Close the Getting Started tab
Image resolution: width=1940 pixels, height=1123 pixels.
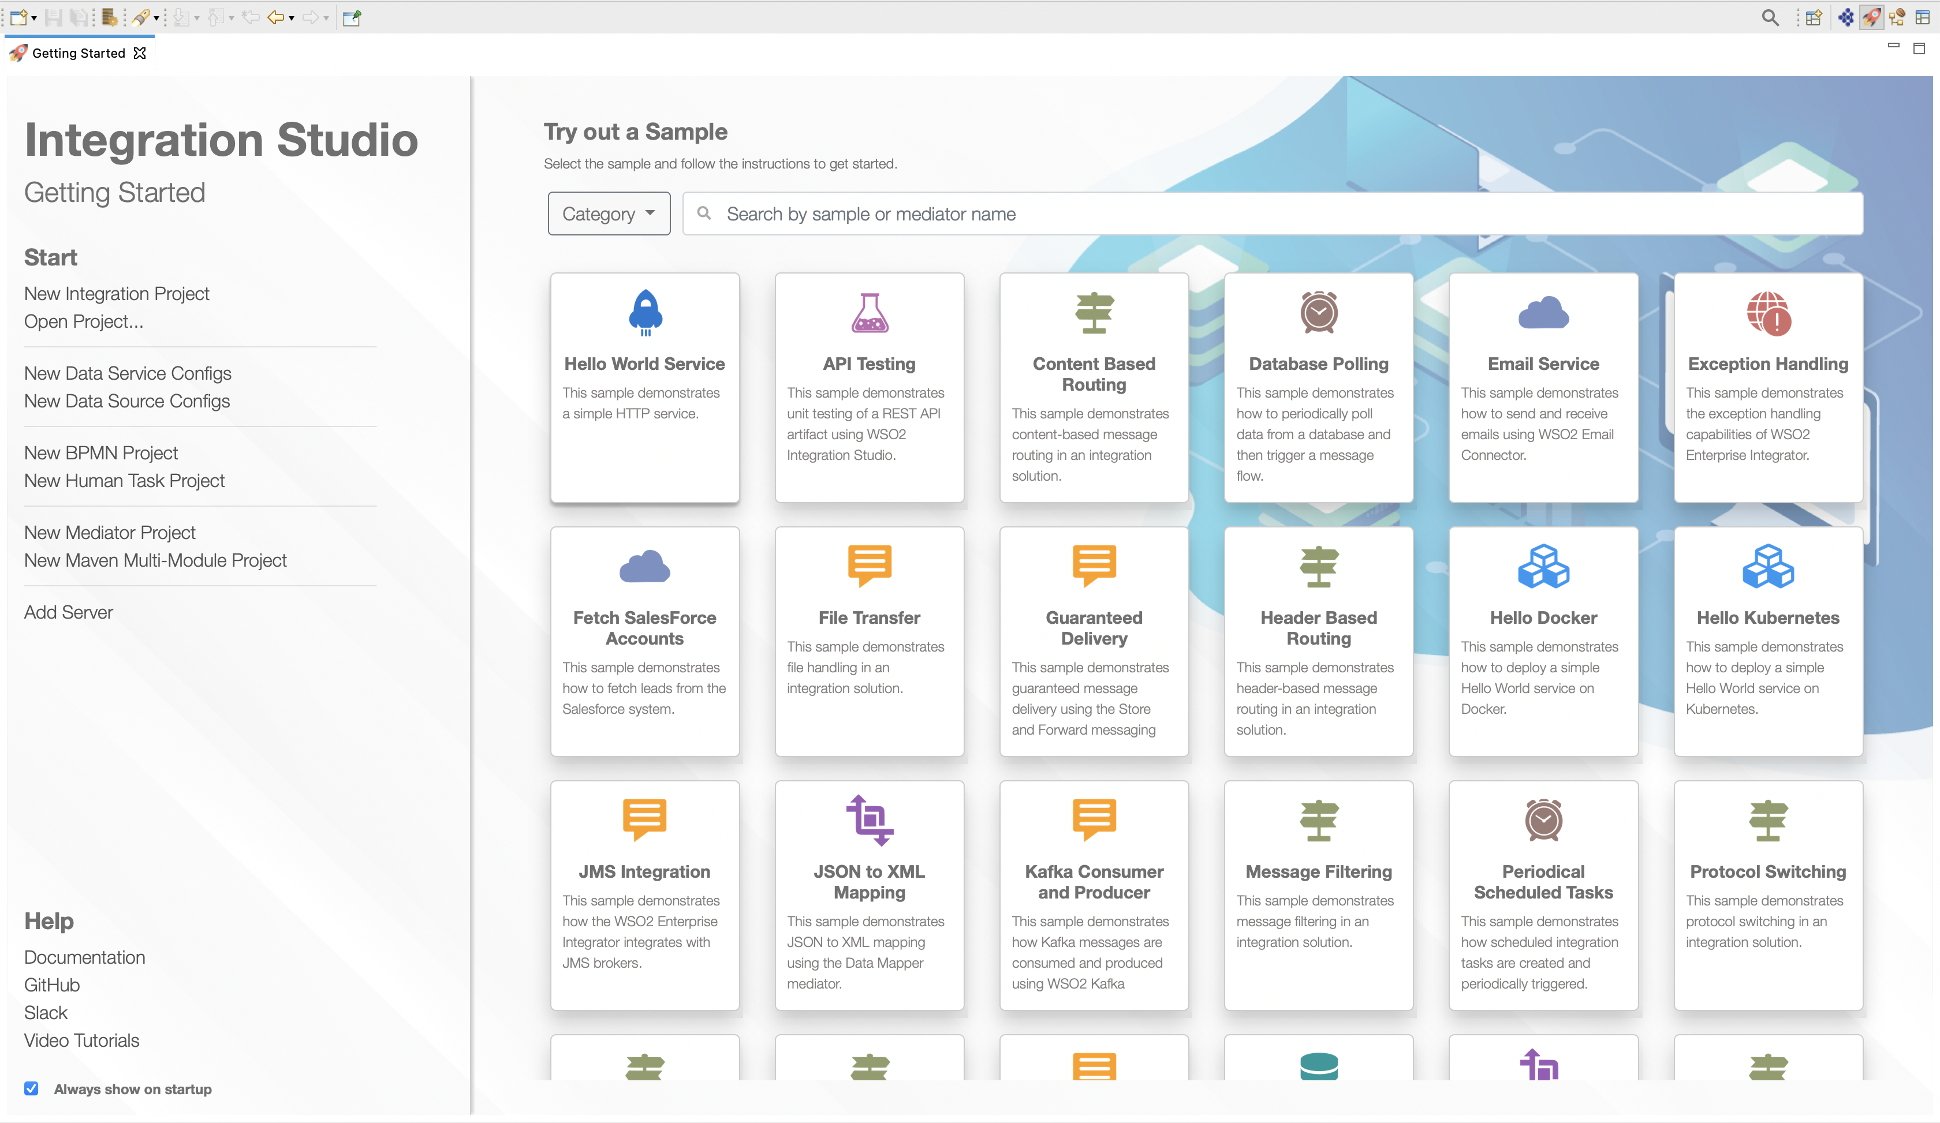[139, 53]
